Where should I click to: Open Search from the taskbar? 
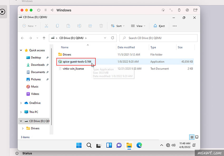tap(89, 145)
